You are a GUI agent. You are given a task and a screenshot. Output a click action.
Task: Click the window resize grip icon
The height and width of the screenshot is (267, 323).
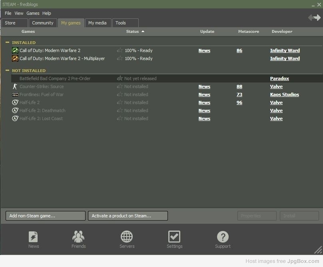pos(318,250)
